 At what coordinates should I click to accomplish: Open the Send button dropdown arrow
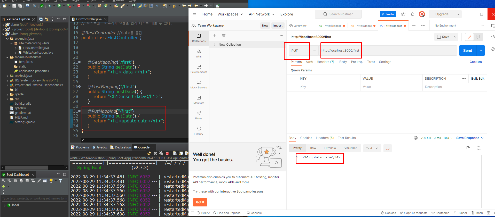click(x=481, y=51)
